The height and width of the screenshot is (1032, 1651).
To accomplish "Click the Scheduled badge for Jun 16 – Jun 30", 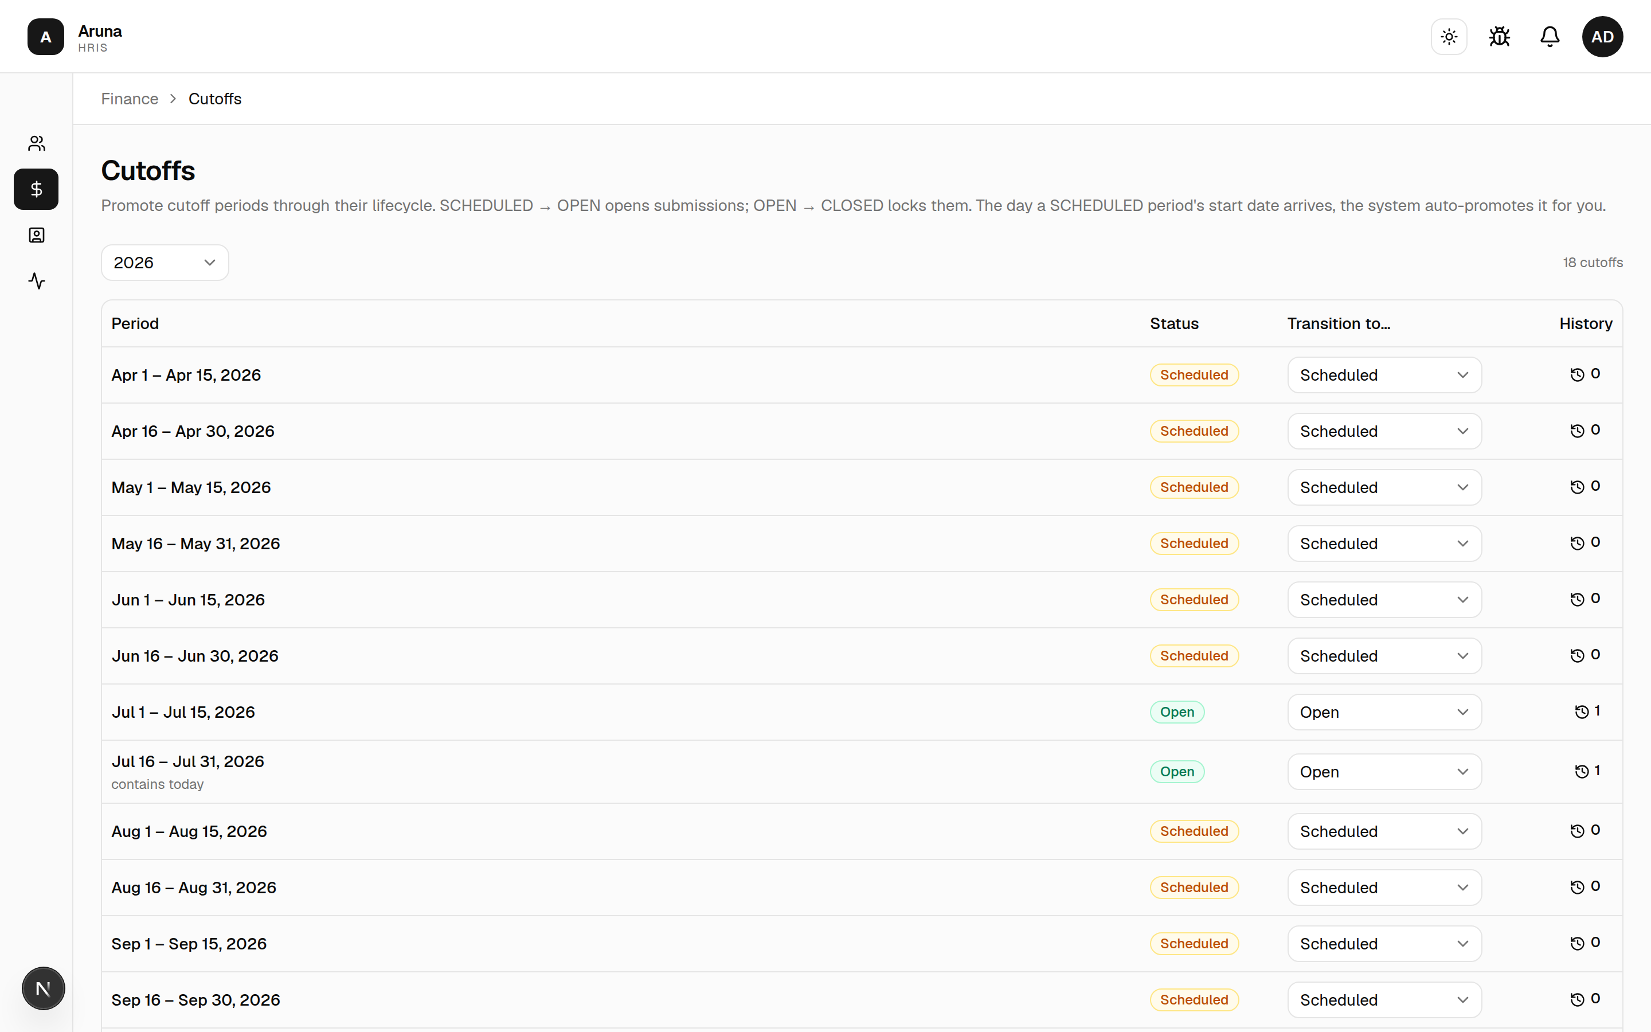I will [x=1194, y=656].
